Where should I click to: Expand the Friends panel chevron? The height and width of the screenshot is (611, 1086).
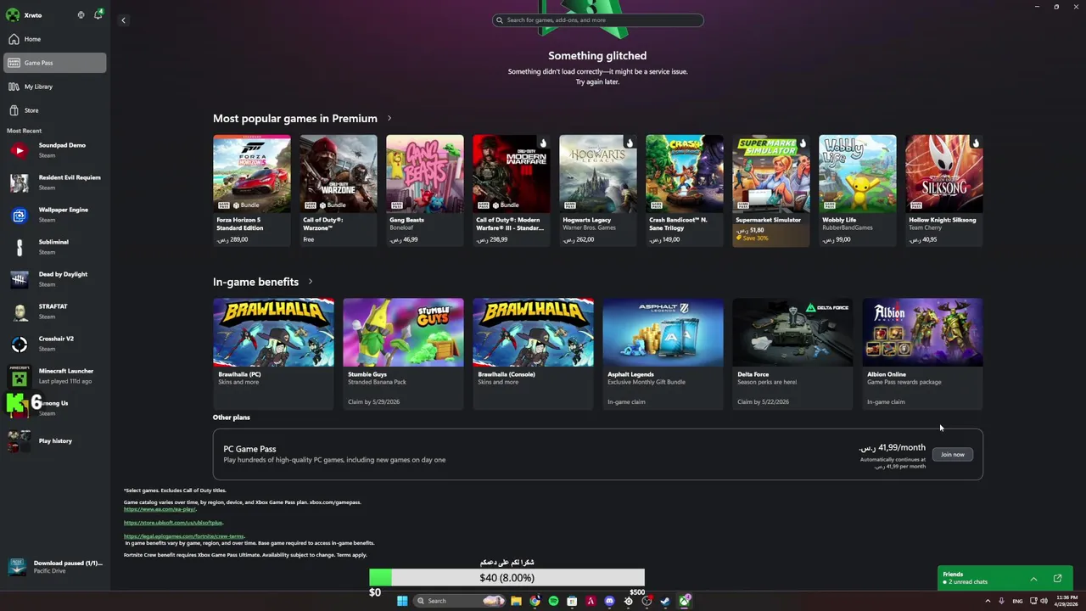[1033, 579]
